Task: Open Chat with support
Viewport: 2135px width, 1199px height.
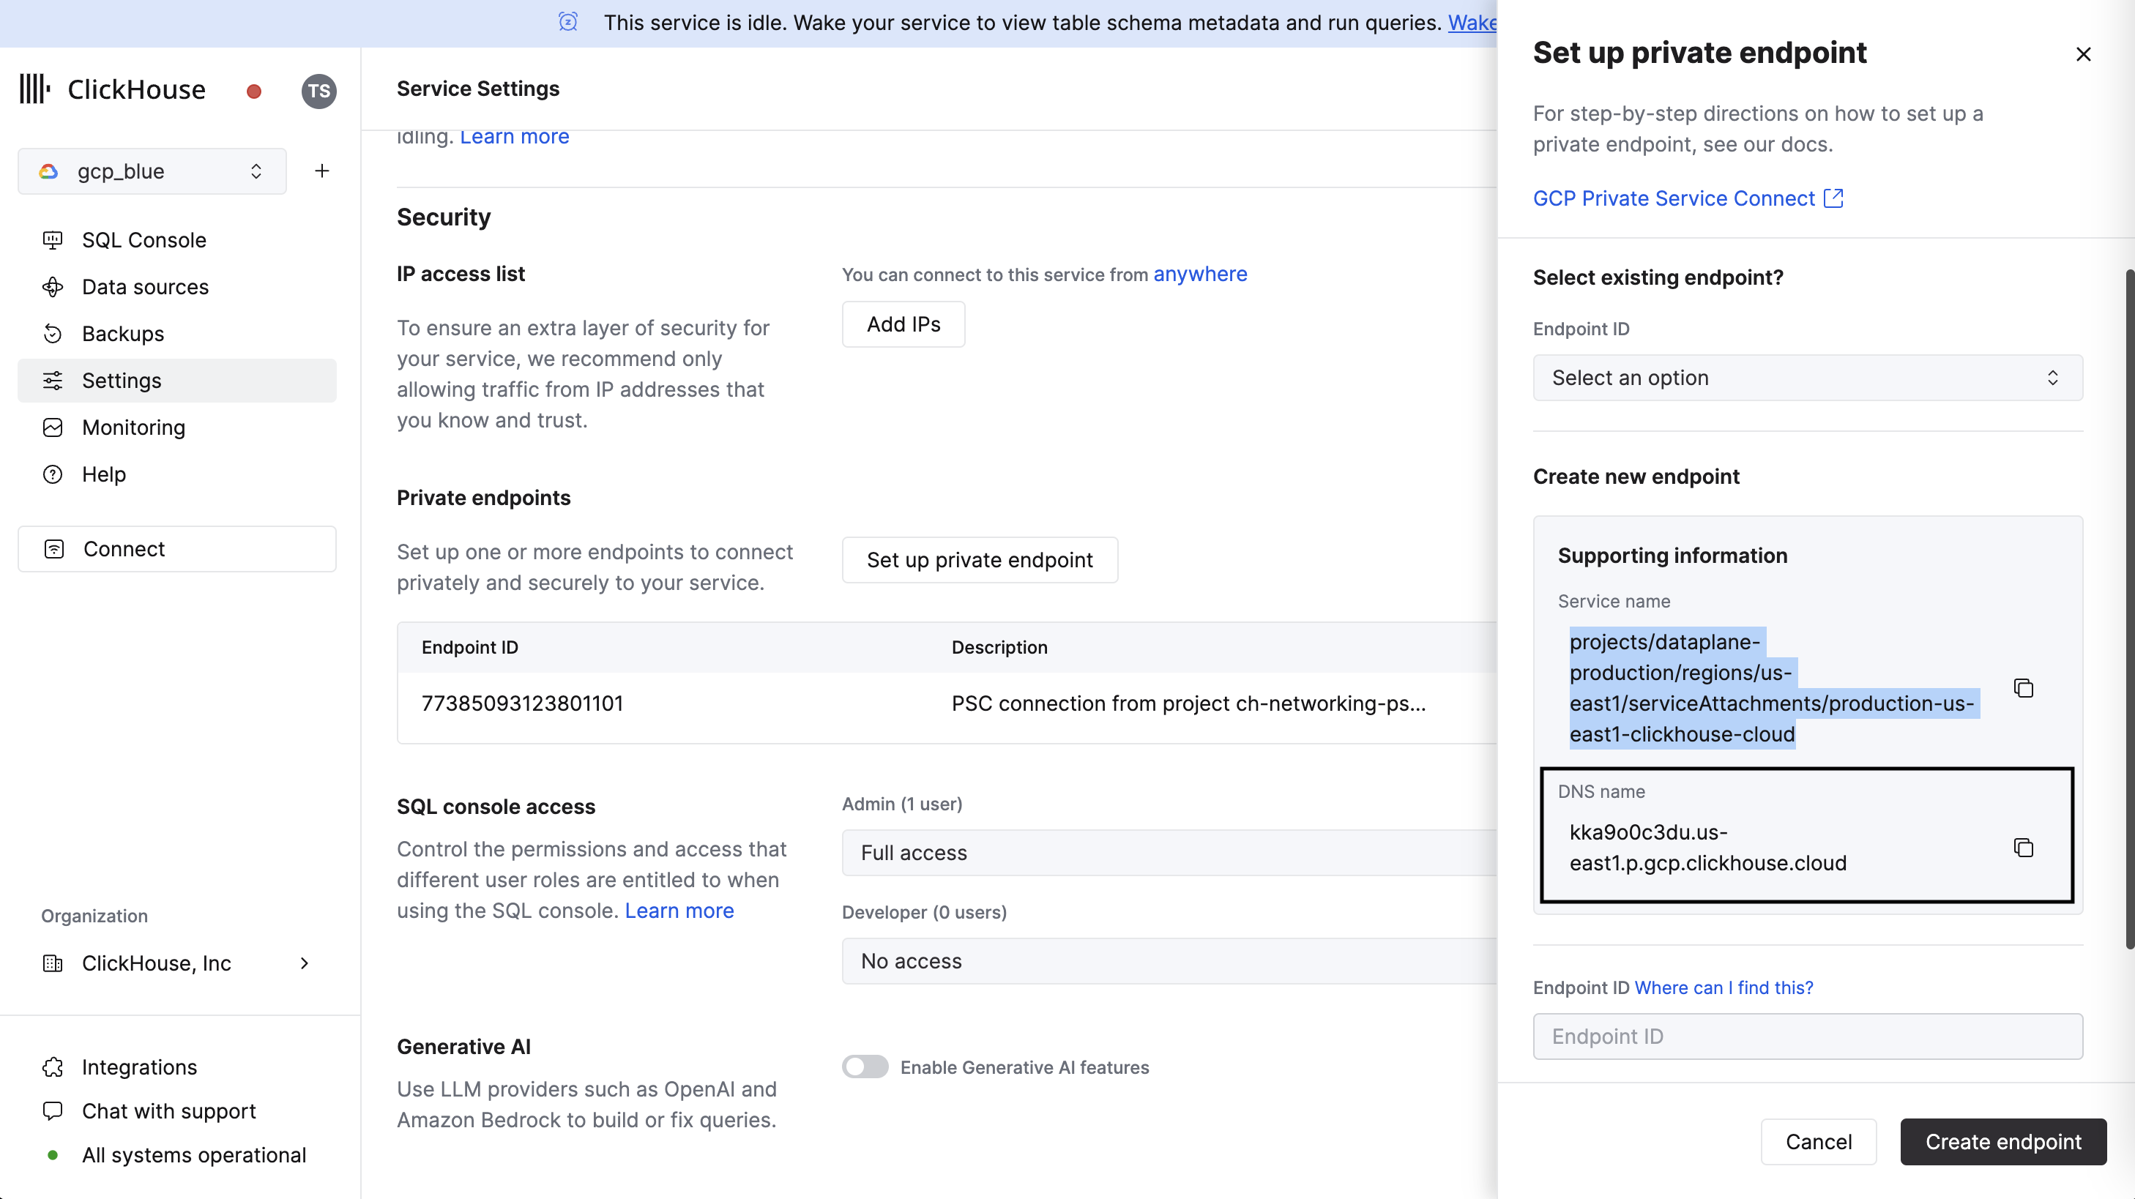Action: coord(168,1110)
